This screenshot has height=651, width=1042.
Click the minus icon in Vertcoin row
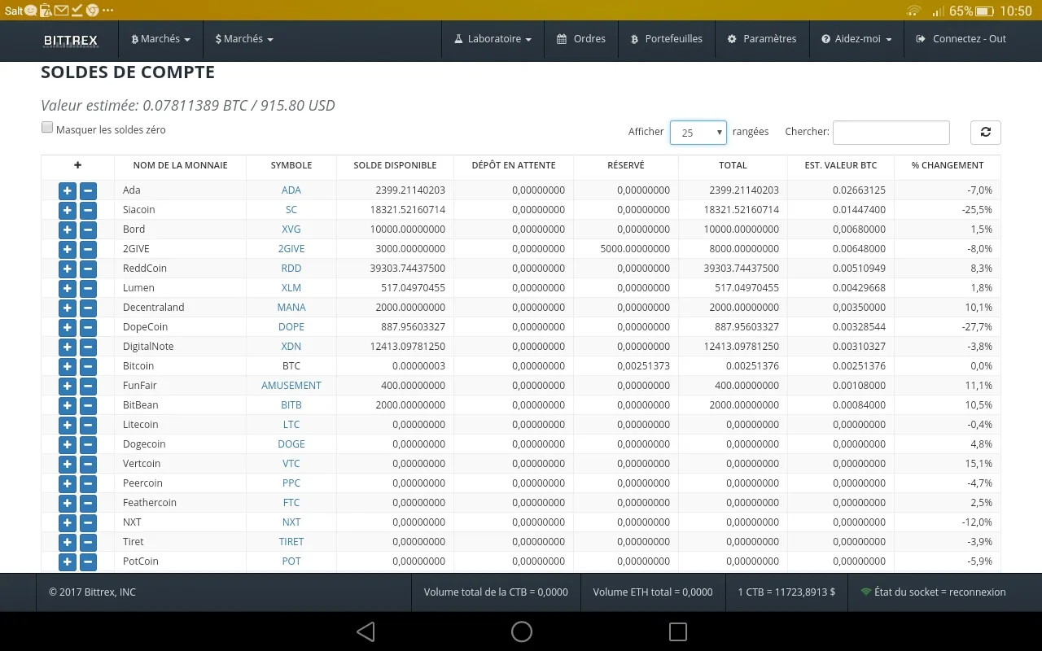coord(88,464)
